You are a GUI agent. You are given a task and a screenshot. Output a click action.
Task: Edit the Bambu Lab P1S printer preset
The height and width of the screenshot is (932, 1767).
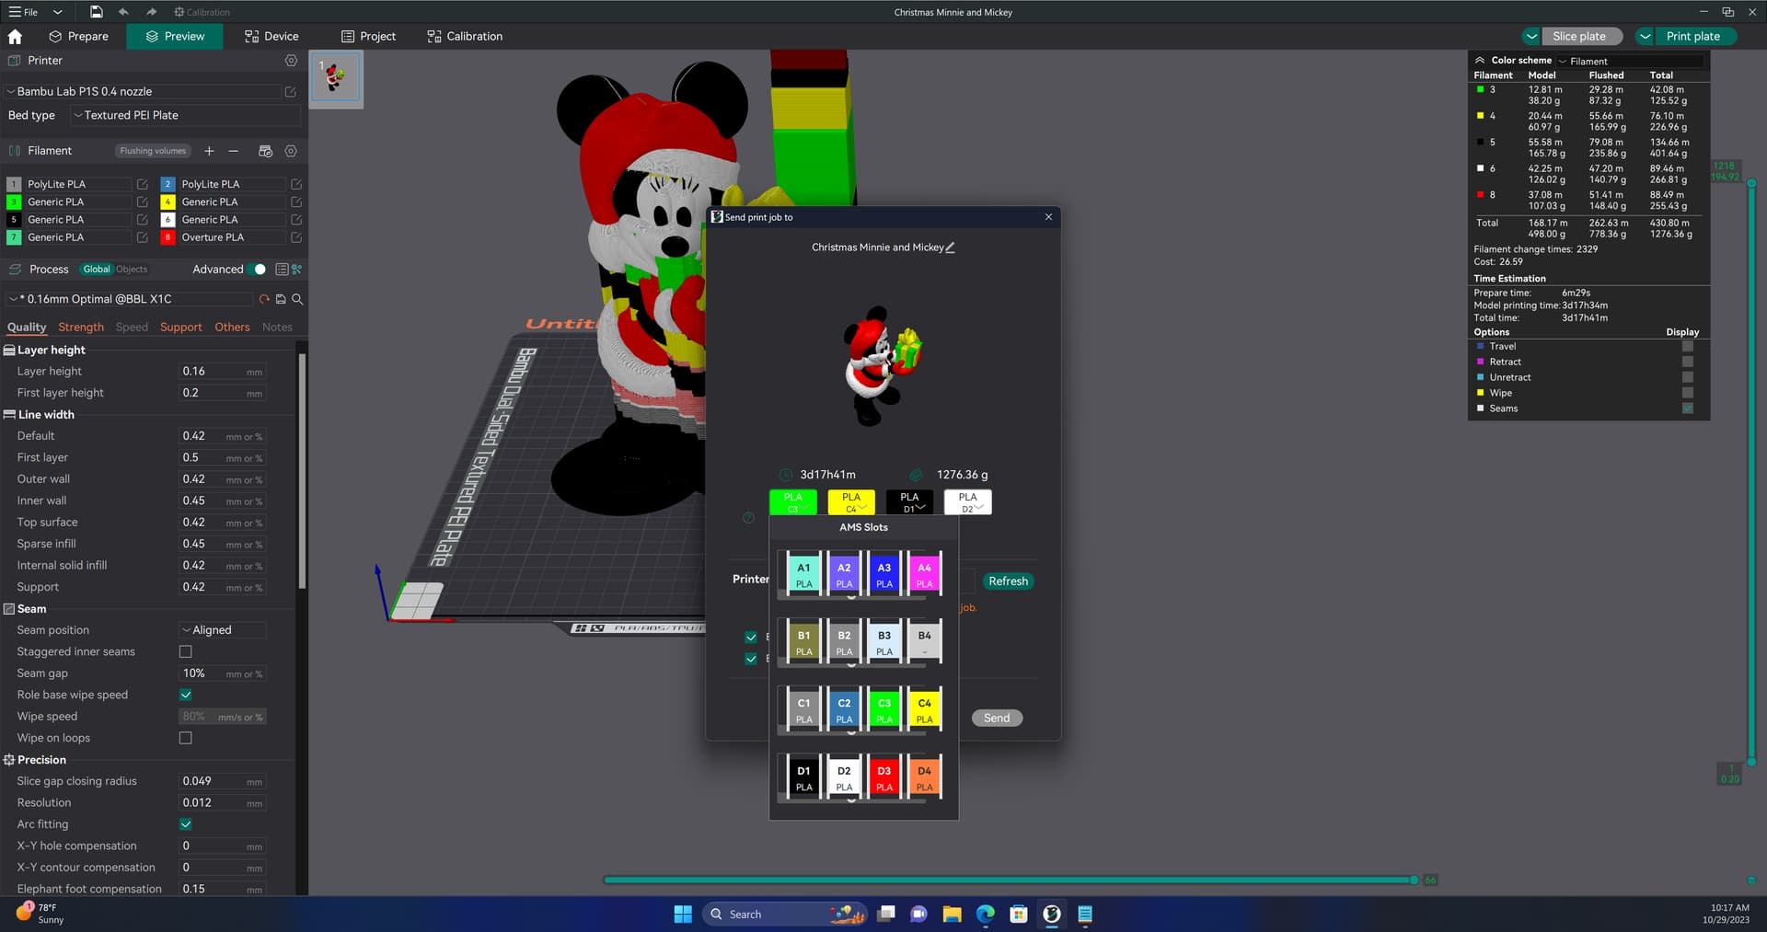click(x=291, y=92)
